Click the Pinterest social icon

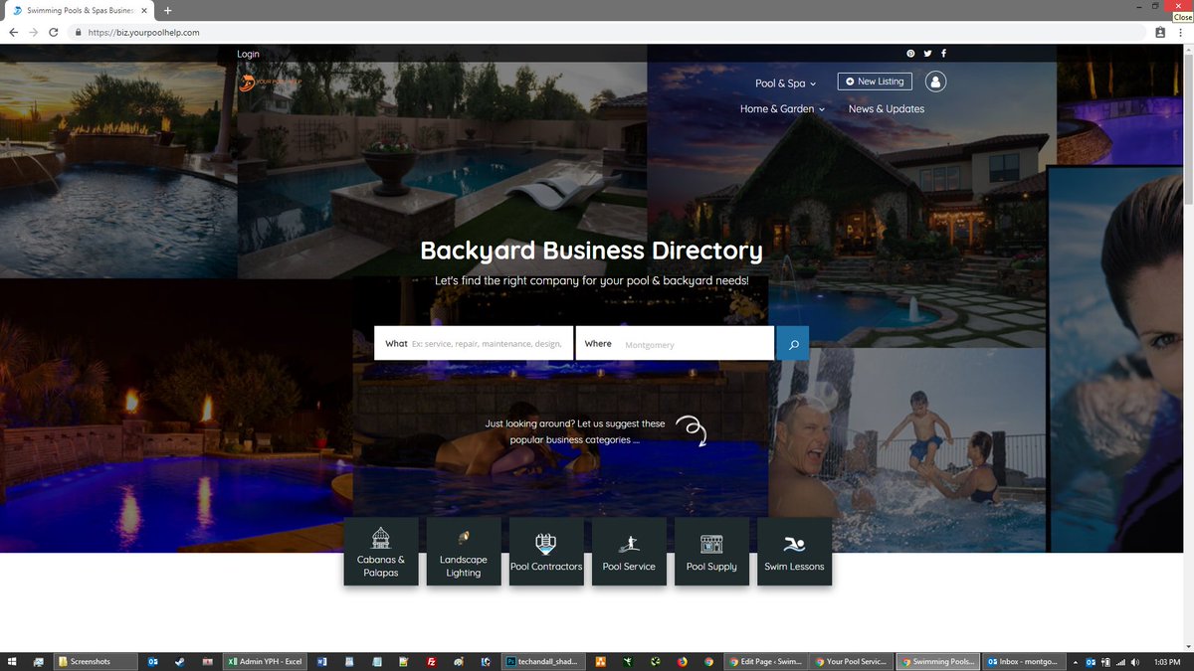[909, 53]
